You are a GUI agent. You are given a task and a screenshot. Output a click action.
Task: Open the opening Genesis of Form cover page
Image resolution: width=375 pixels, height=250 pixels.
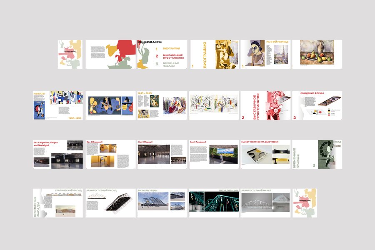(x=70, y=54)
